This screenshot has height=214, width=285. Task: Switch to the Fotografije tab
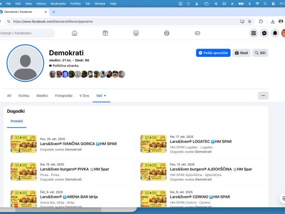coord(63,96)
